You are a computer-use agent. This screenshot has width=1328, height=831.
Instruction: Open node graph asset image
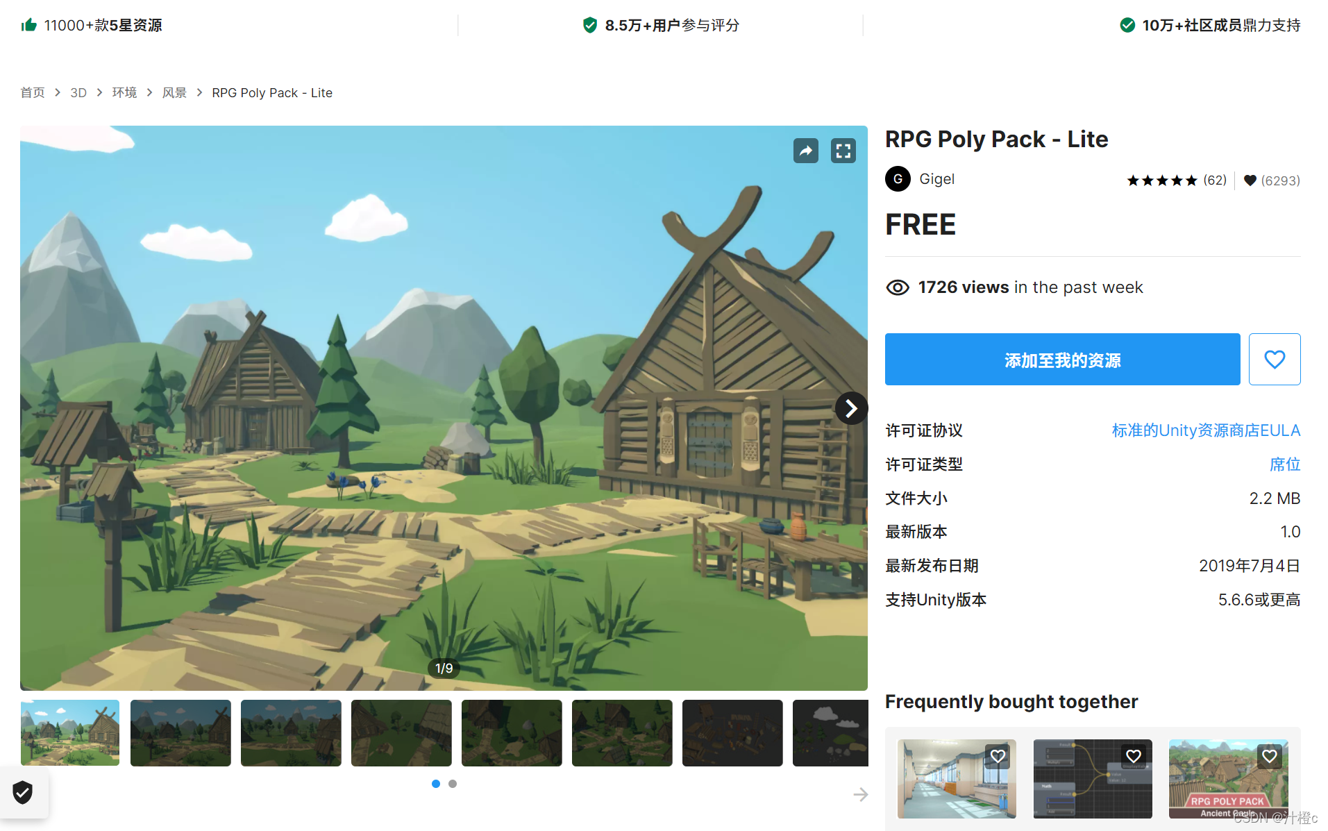coord(1093,779)
